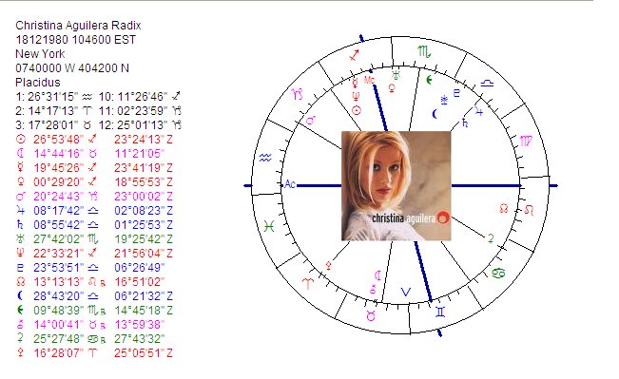Select house 12 cusp value 25°01'13"
The height and width of the screenshot is (379, 619).
(x=142, y=125)
